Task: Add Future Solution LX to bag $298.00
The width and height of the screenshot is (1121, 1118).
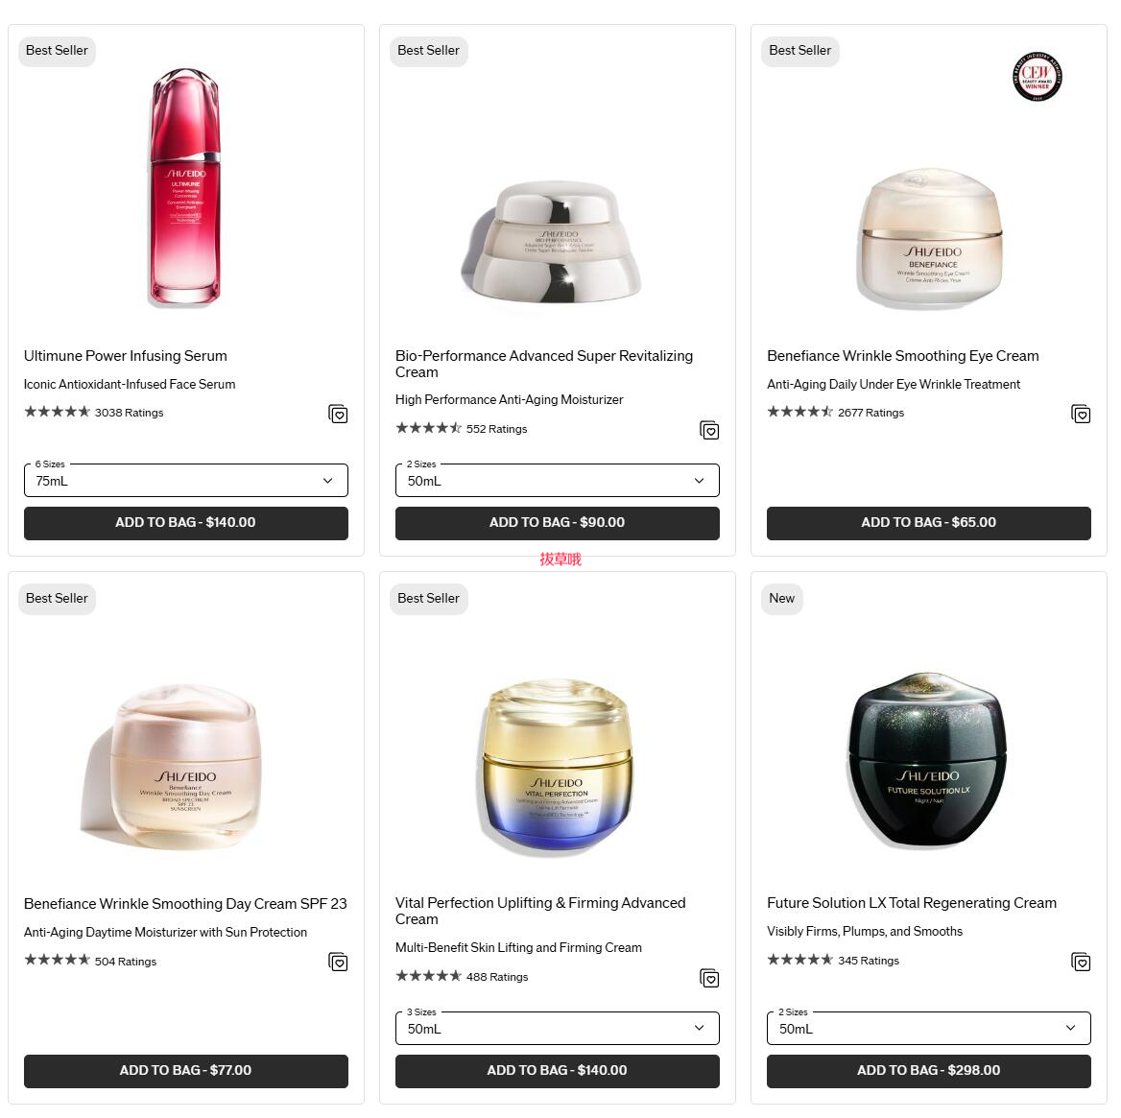Action: (x=929, y=1070)
